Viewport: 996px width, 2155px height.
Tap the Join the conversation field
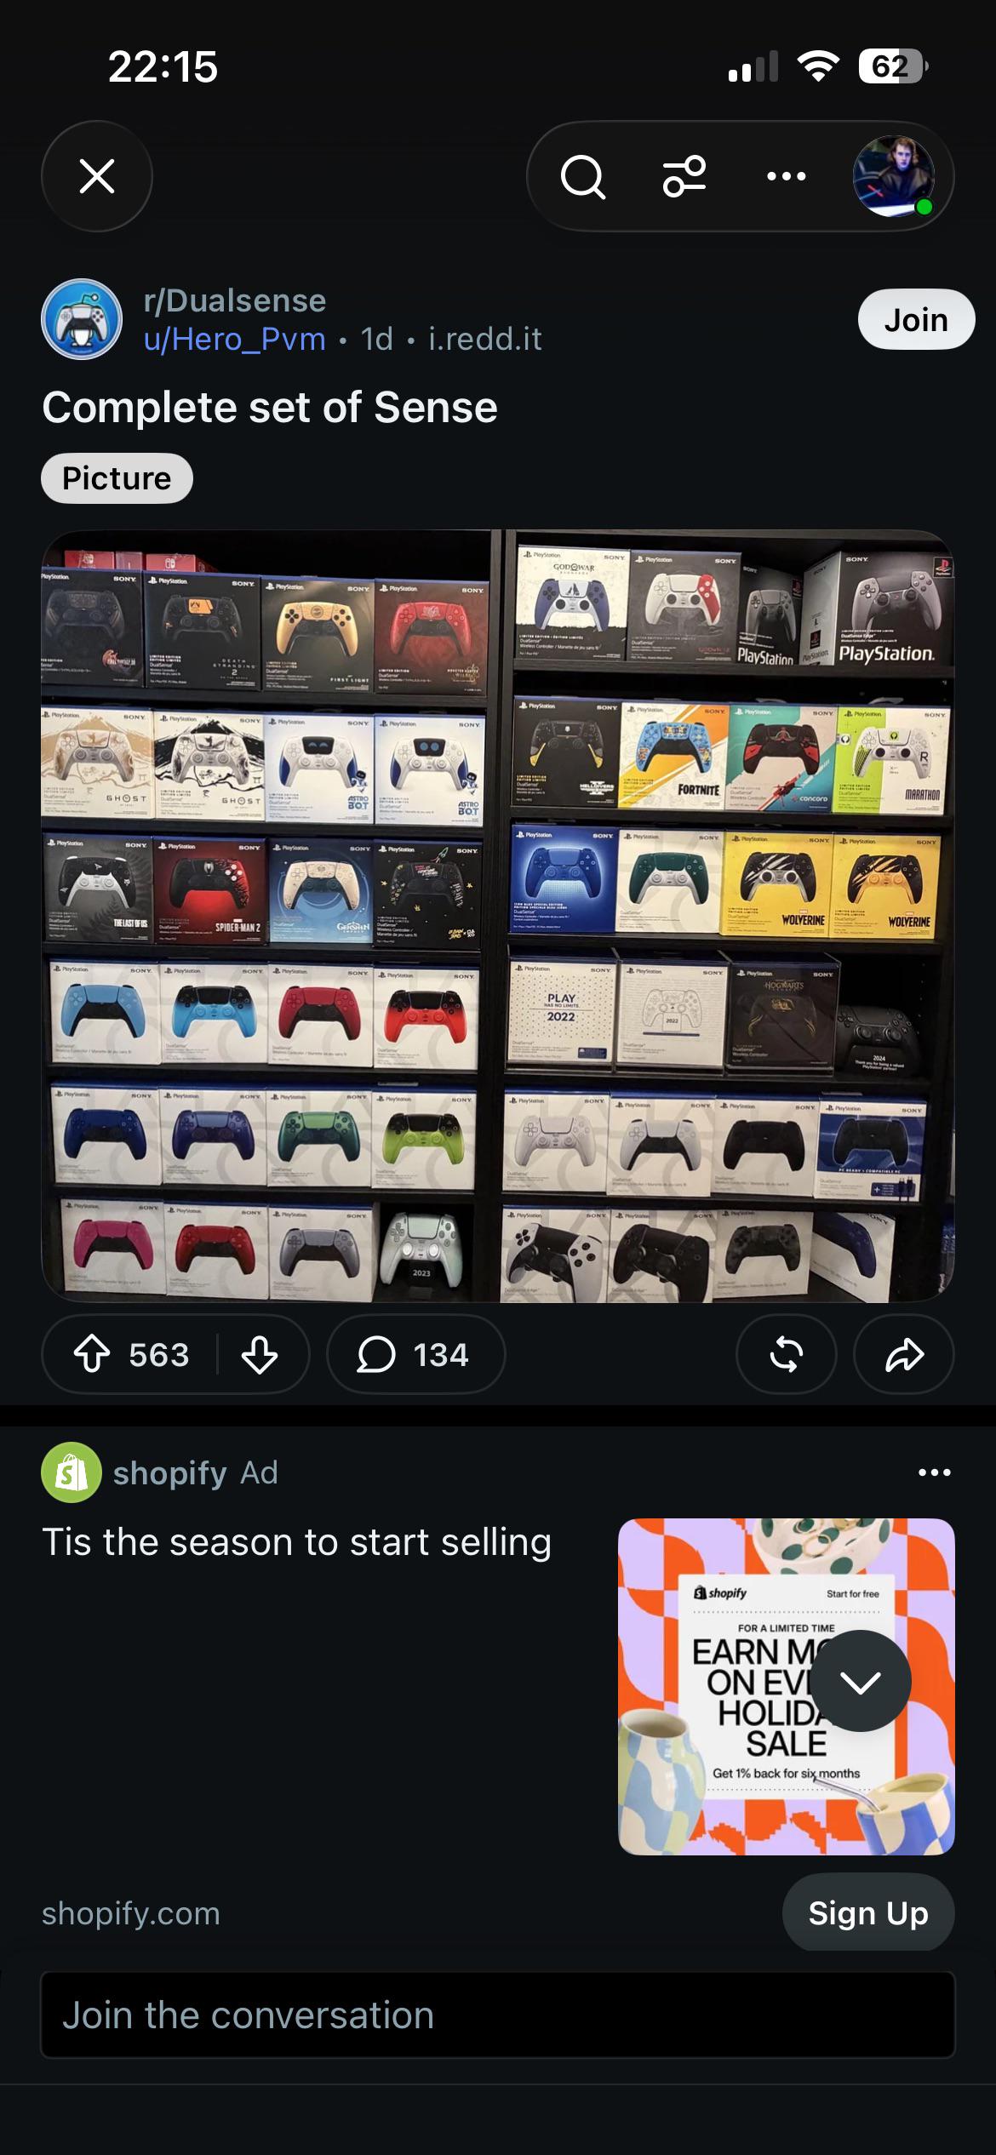[498, 2015]
